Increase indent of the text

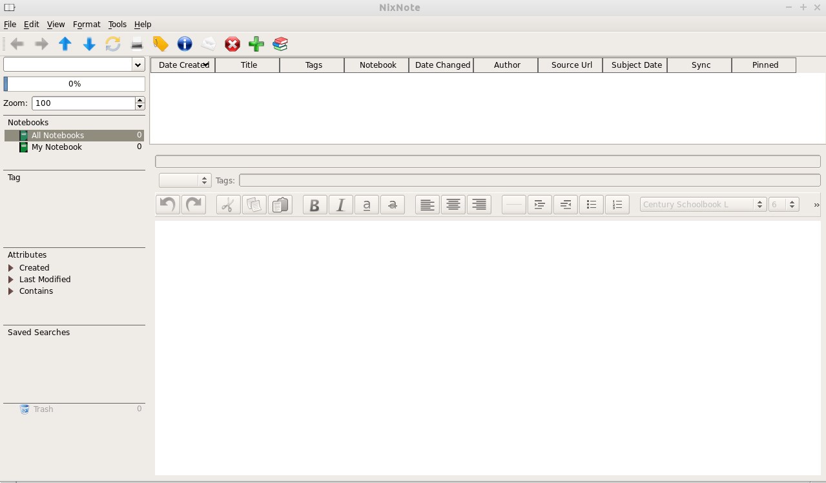[539, 205]
